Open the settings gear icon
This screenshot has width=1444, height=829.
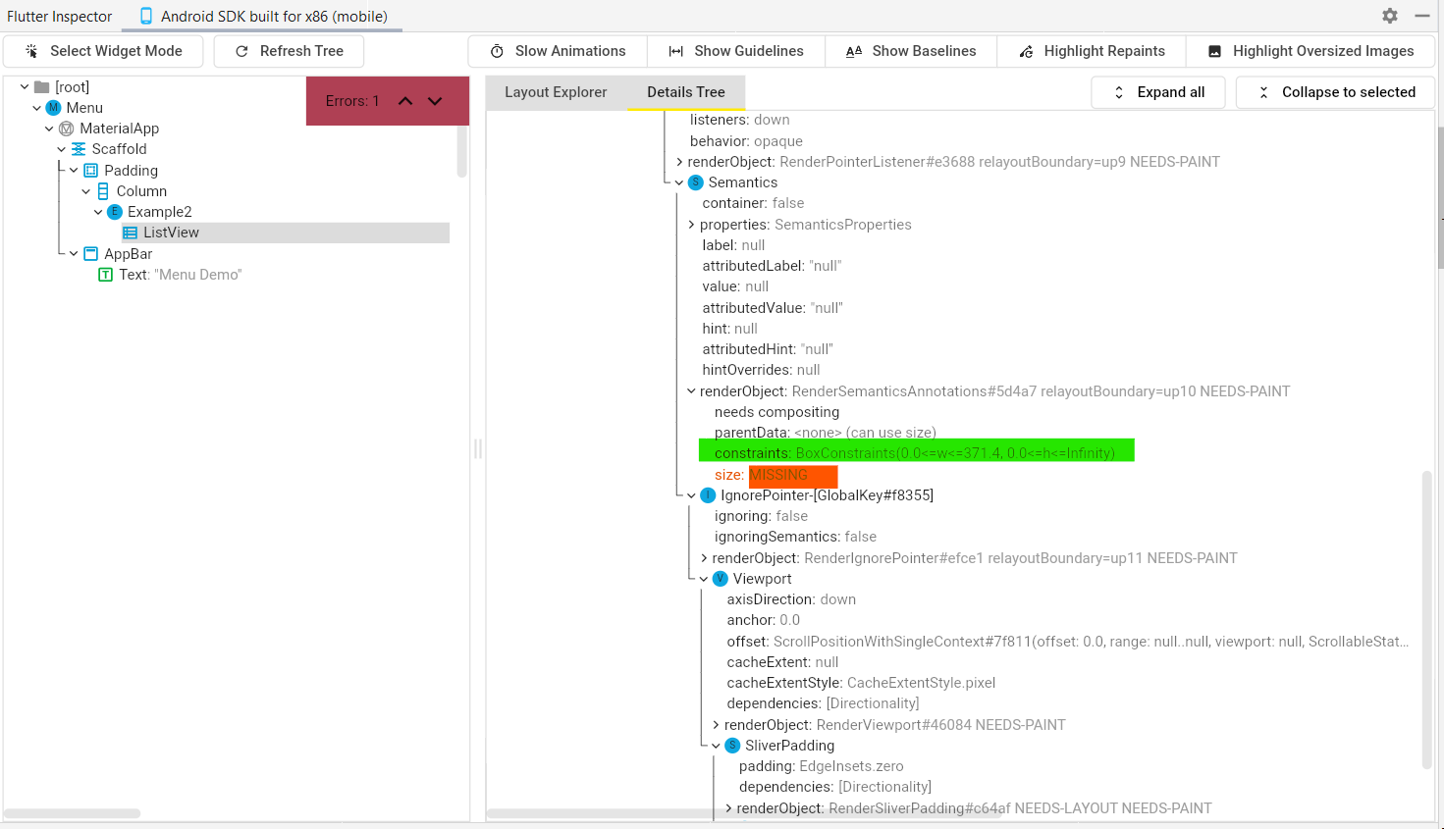click(1389, 16)
